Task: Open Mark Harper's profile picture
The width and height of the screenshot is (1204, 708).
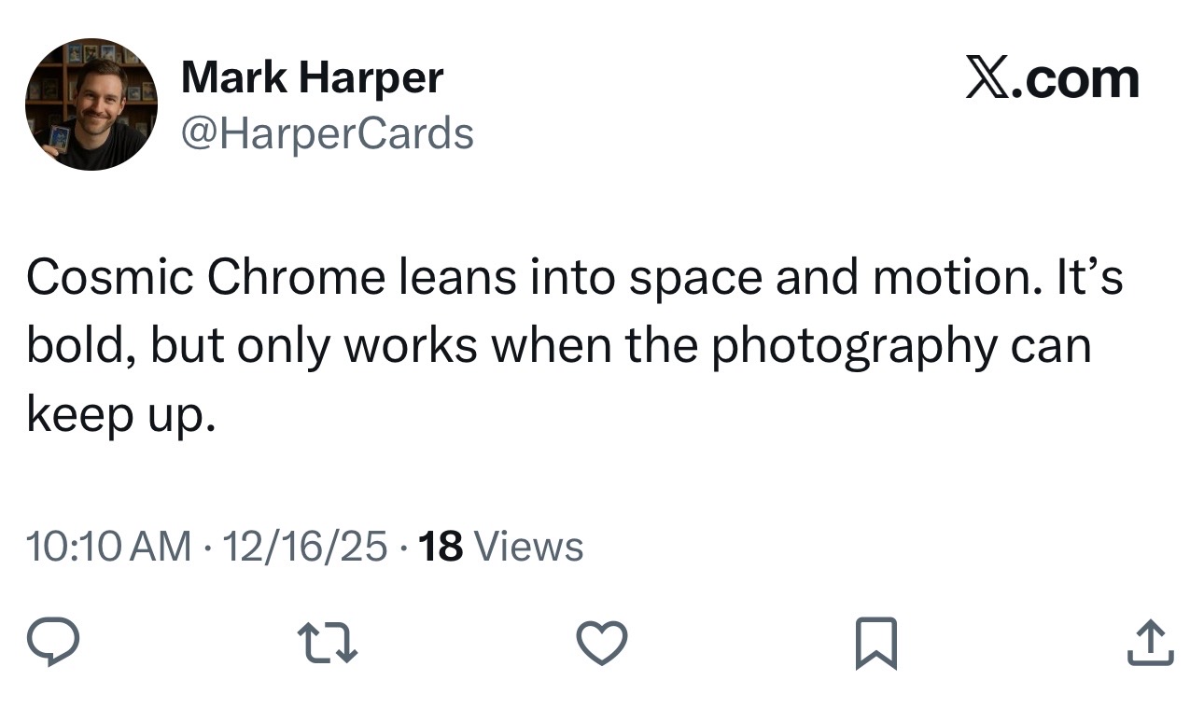Action: 91,104
